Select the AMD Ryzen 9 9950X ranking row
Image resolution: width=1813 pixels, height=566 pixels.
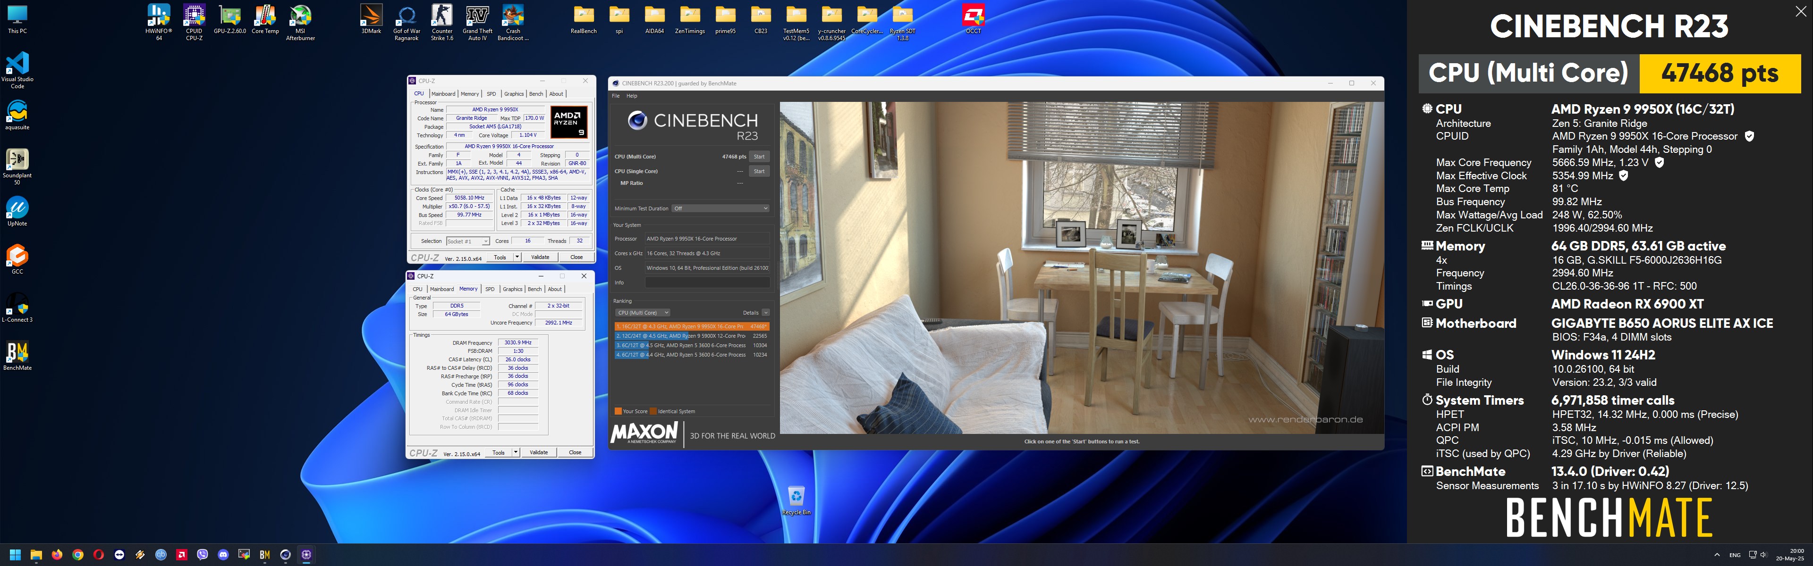692,326
